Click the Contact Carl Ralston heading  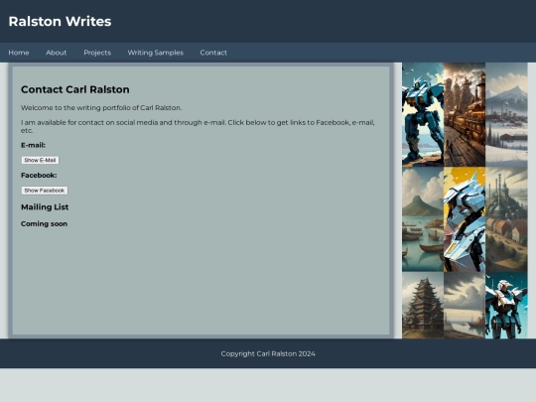75,89
